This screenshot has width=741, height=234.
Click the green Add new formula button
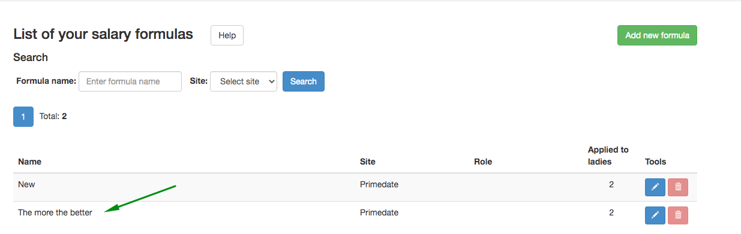pyautogui.click(x=657, y=35)
